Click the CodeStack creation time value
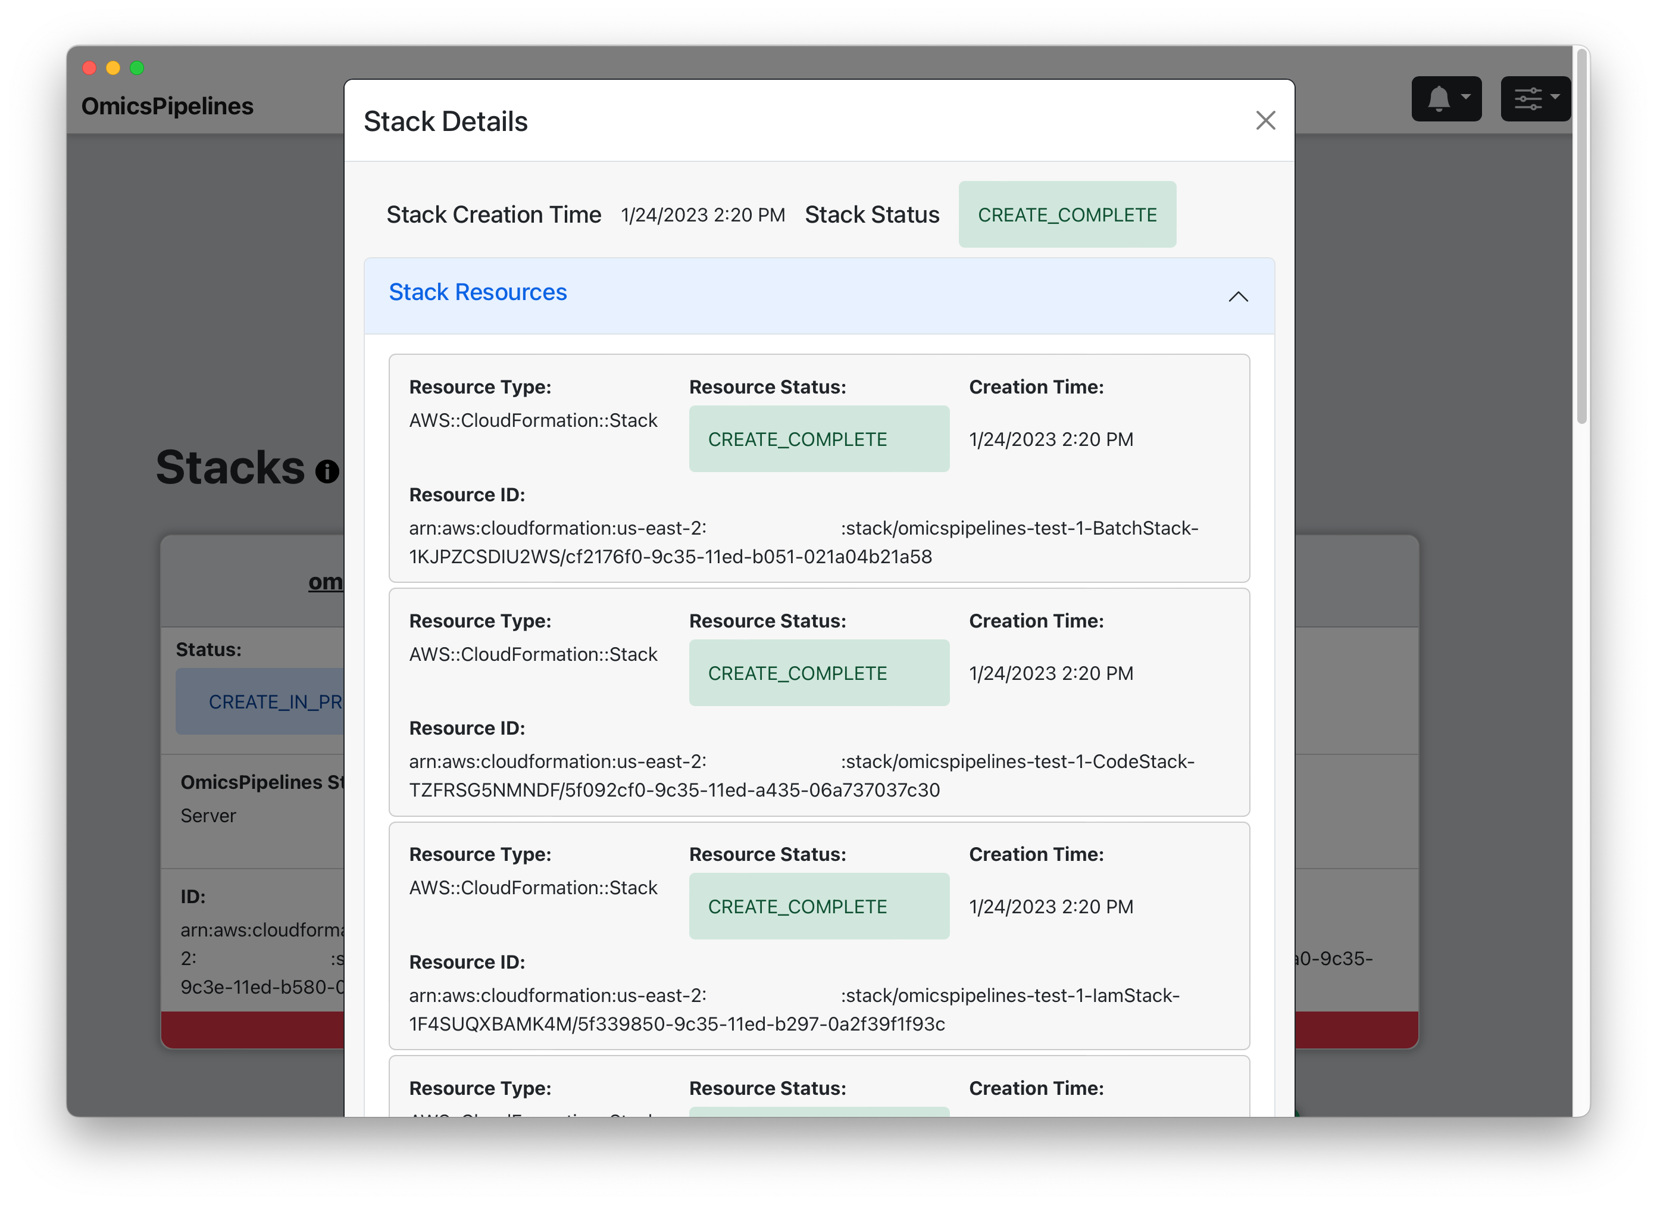The width and height of the screenshot is (1657, 1205). (x=1051, y=673)
